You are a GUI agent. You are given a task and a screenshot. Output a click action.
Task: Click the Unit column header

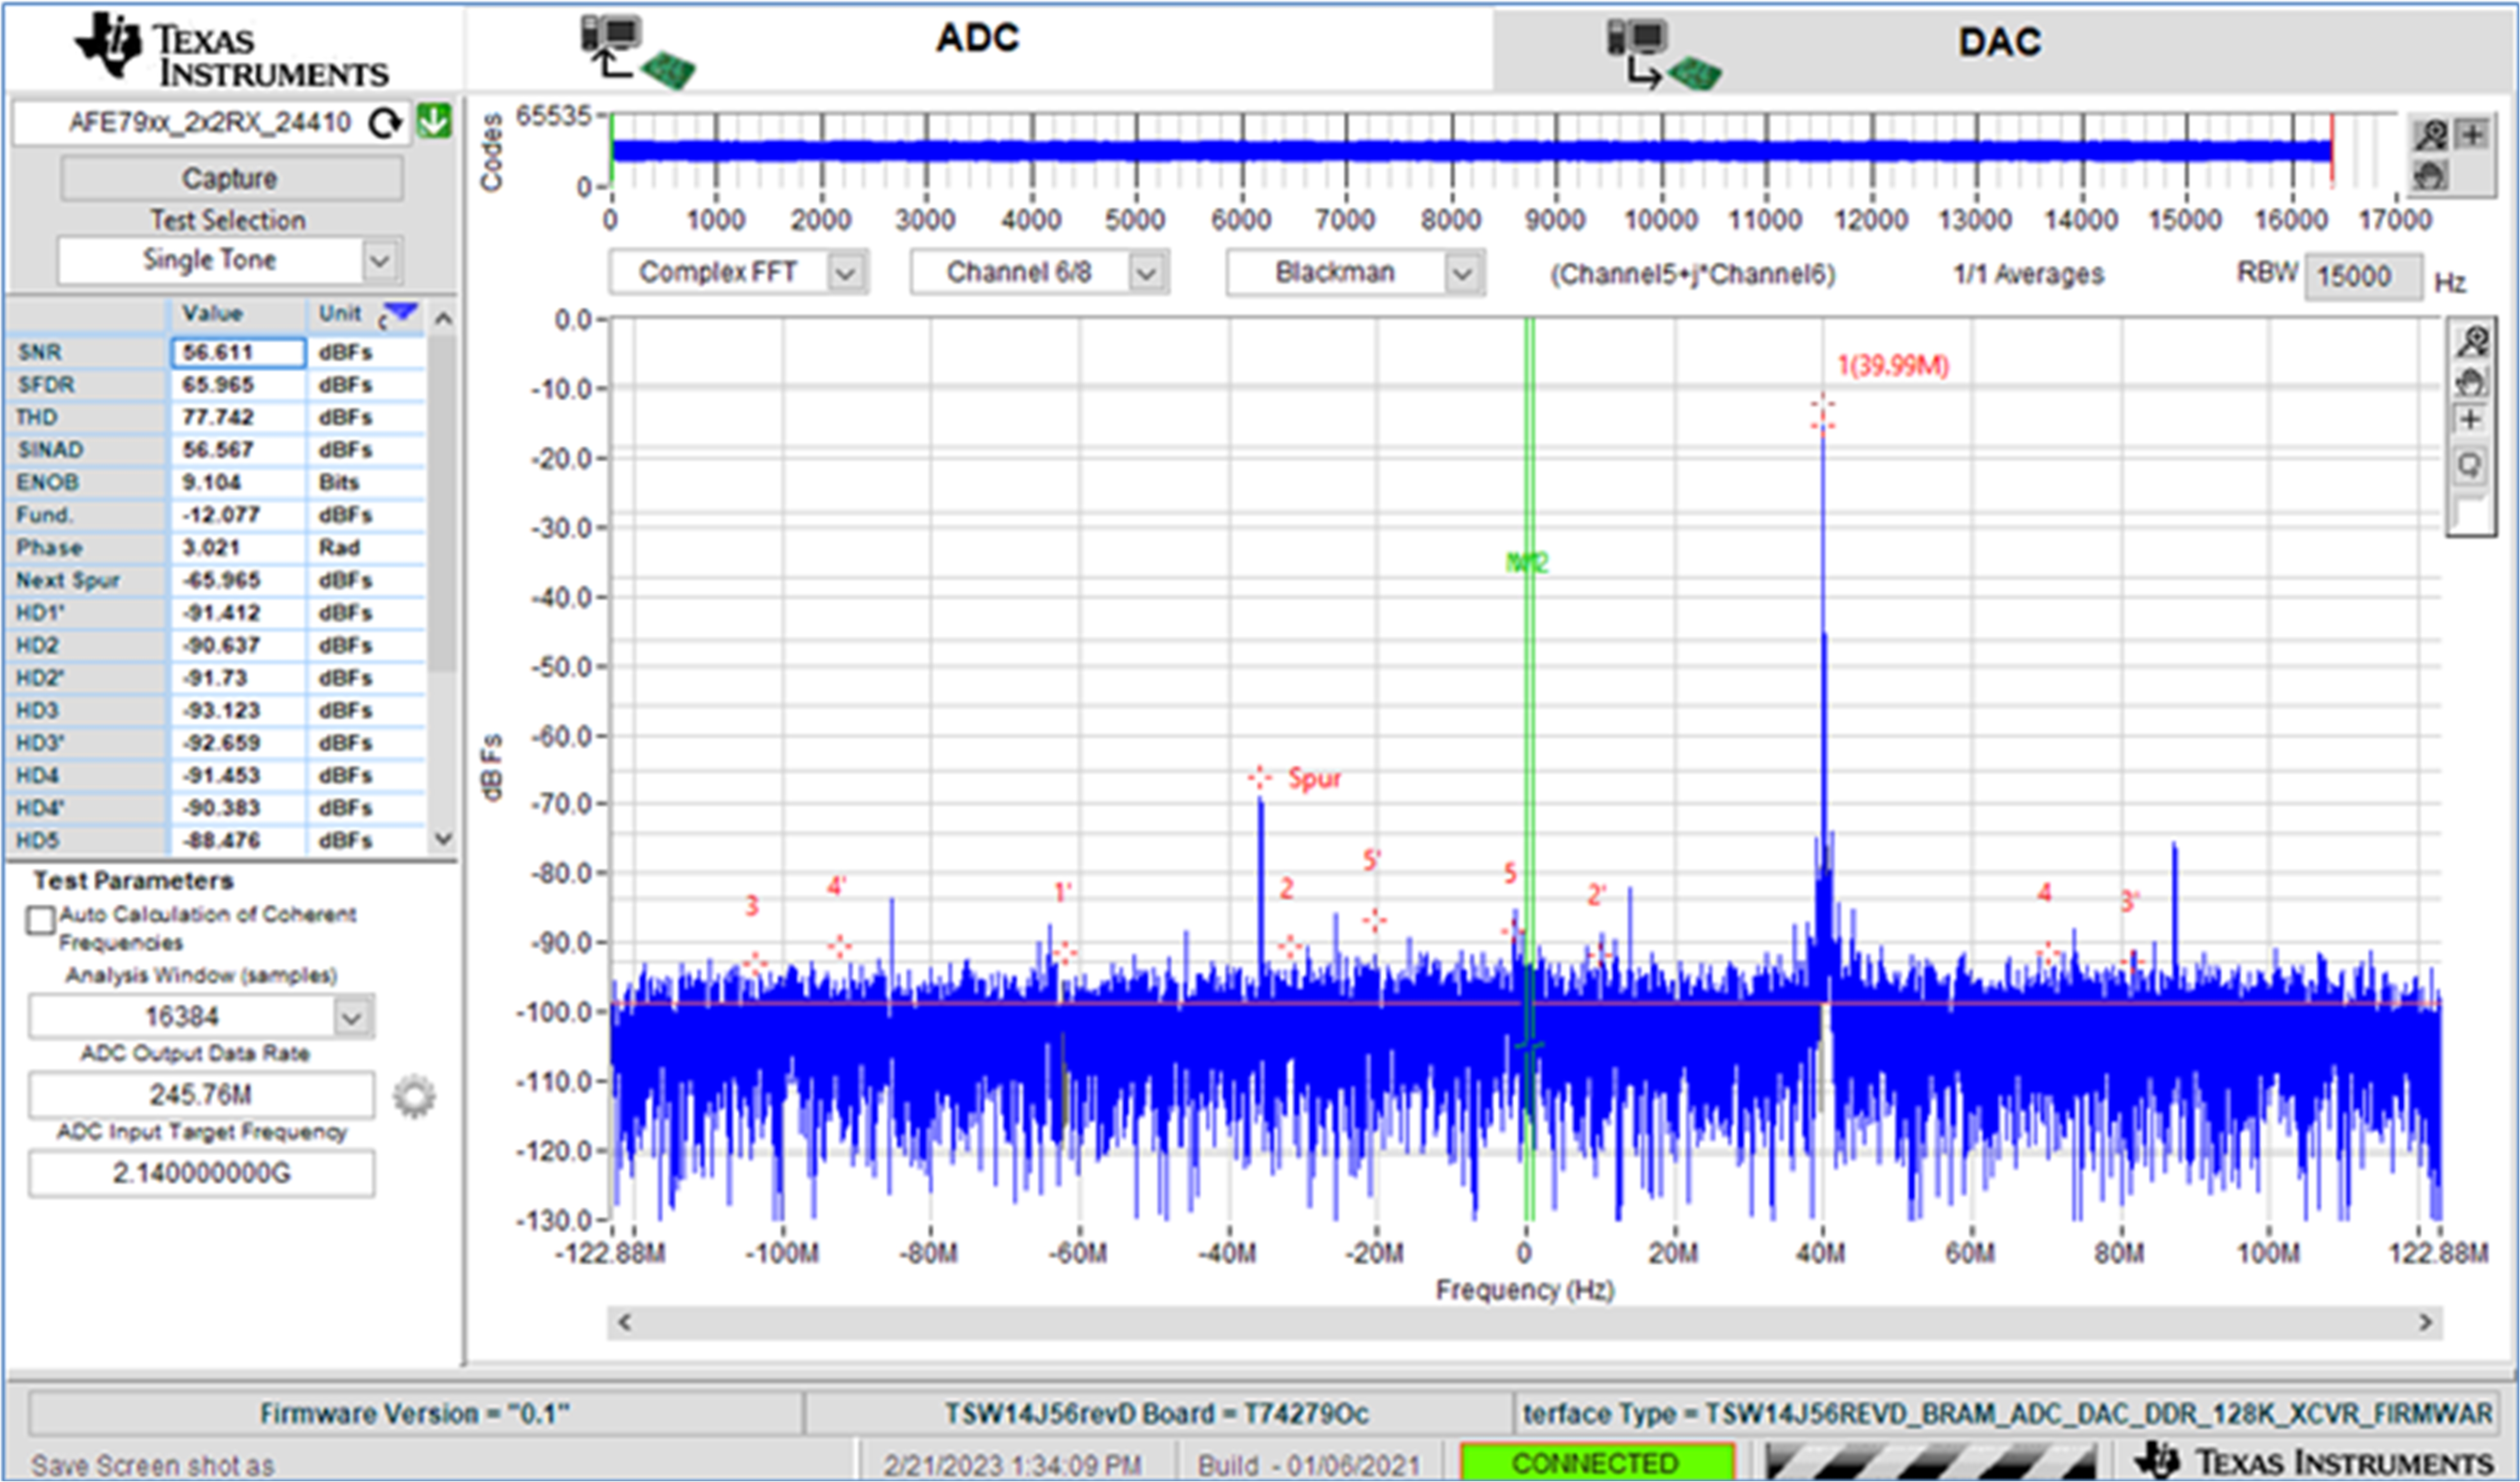click(340, 314)
